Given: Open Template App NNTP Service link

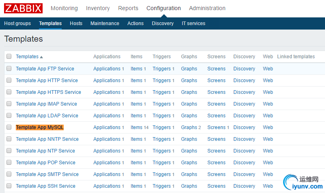Looking at the screenshot, I should tap(47, 139).
